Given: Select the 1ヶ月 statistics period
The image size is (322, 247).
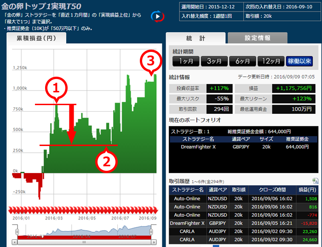Looking at the screenshot, I should 186,61.
